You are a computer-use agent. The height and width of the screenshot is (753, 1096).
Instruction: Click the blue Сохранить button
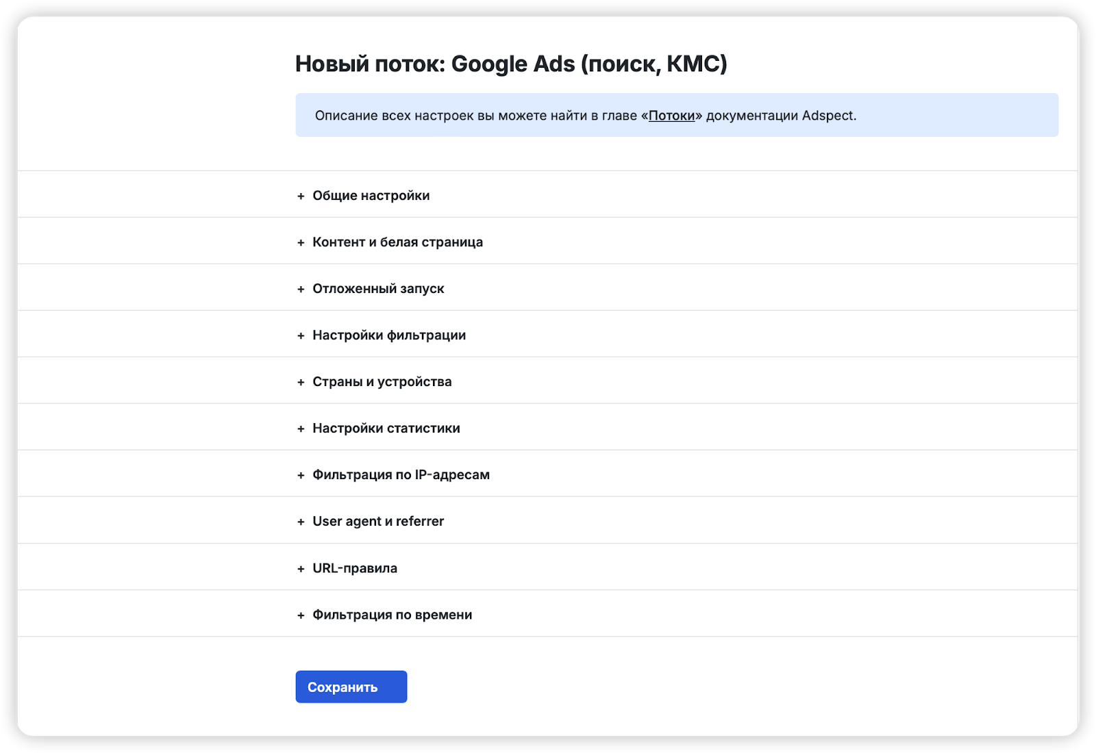tap(351, 687)
